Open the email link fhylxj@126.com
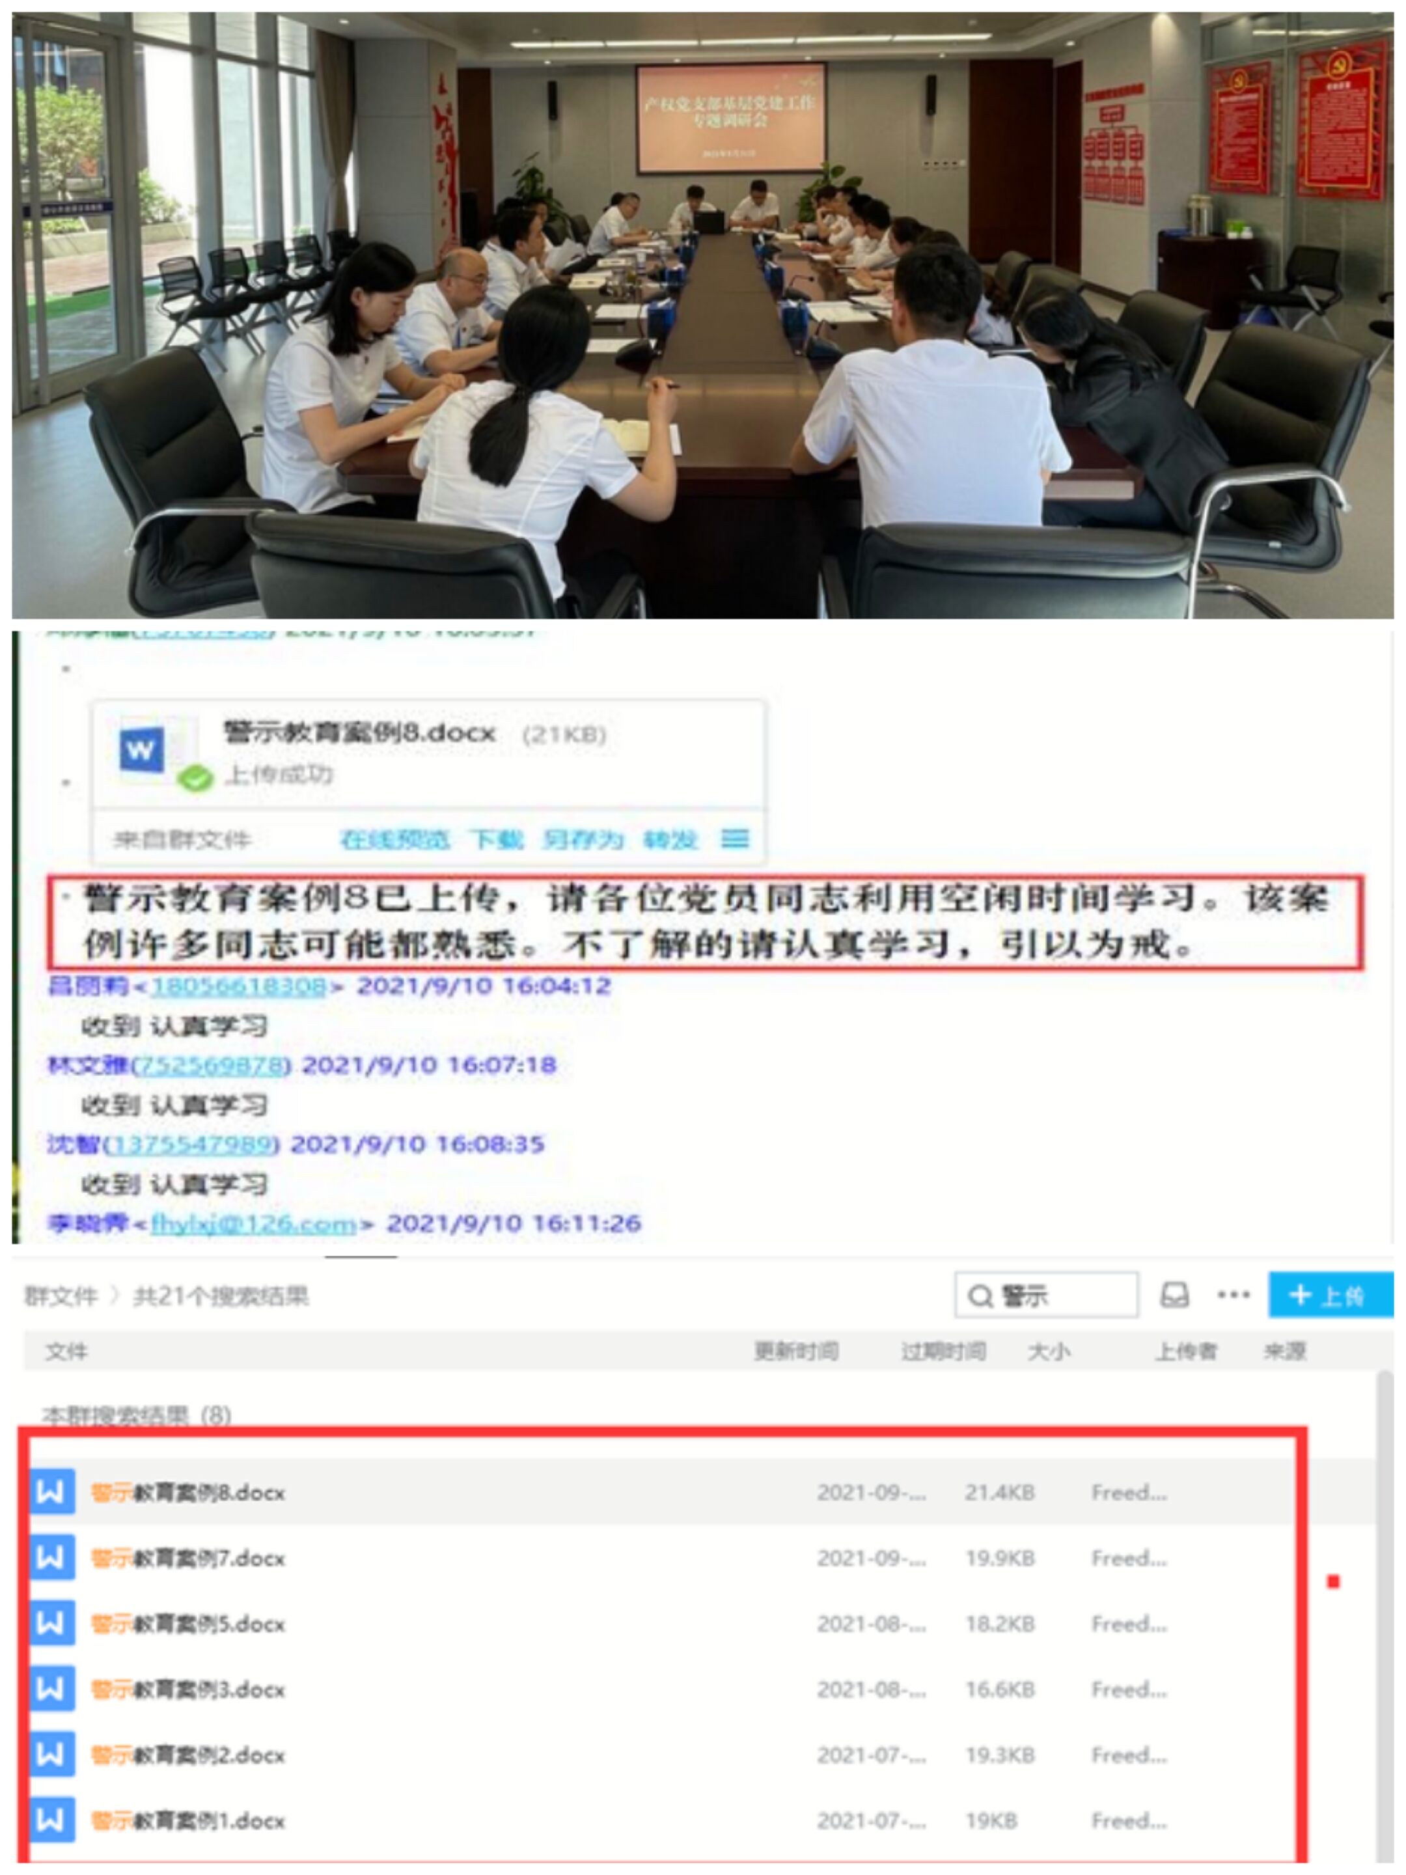The height and width of the screenshot is (1875, 1406). tap(253, 1224)
